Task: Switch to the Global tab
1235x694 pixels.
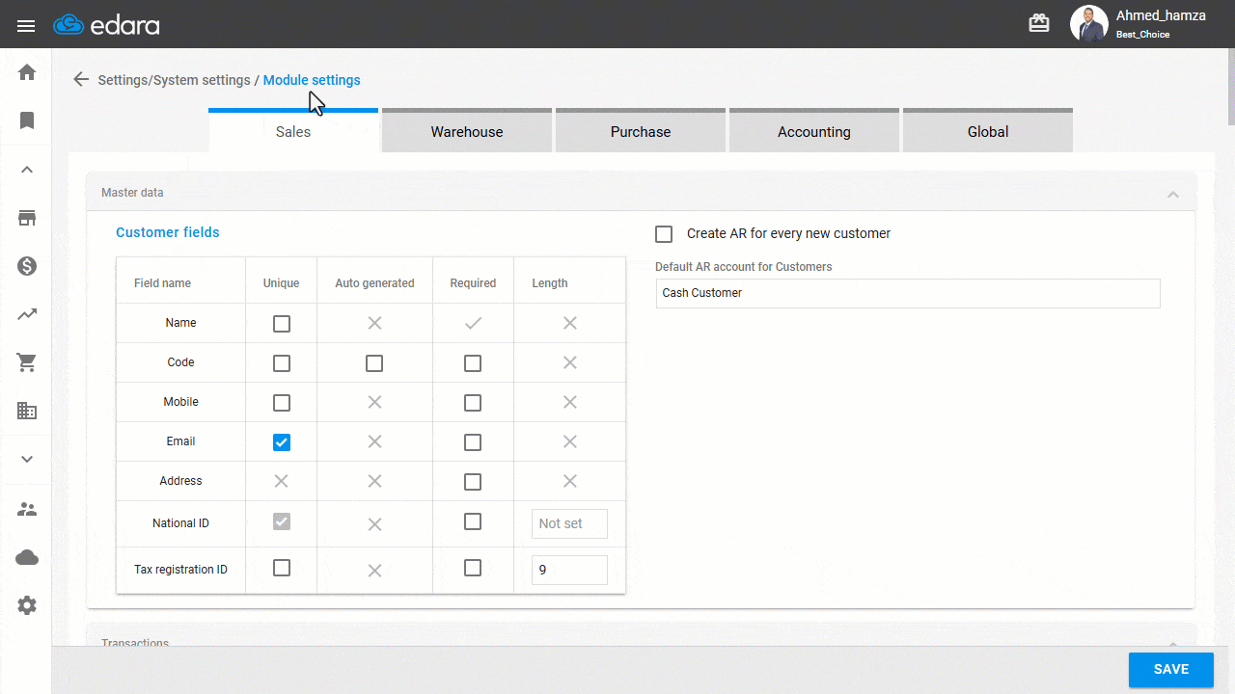Action: [988, 130]
